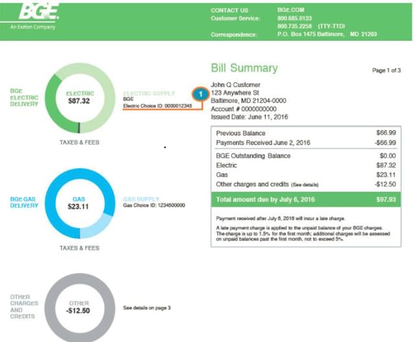415x342 pixels.
Task: Click See details on page 3
Action: 147,308
